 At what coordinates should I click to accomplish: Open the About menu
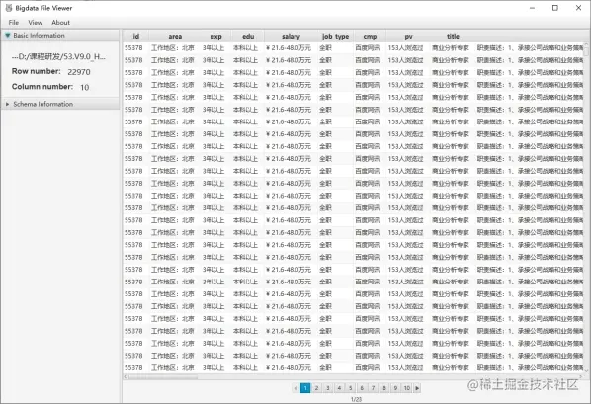(x=60, y=23)
